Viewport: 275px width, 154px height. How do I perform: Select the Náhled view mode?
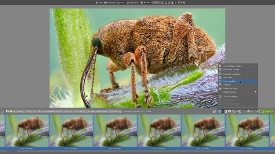pyautogui.click(x=121, y=3)
